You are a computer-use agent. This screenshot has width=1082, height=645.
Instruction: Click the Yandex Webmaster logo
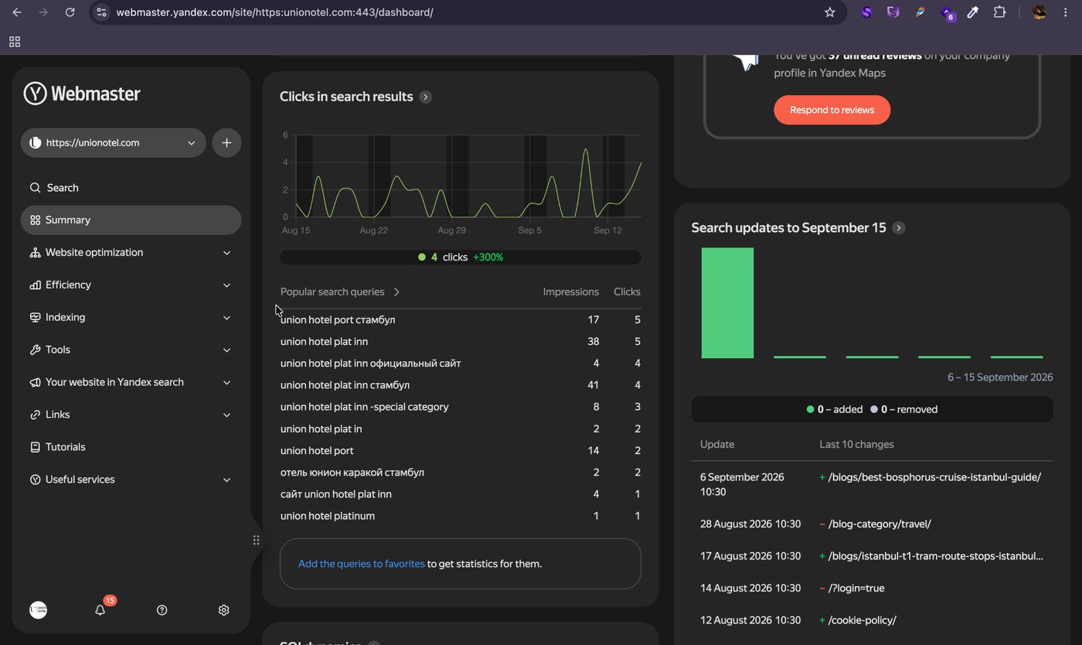(82, 94)
